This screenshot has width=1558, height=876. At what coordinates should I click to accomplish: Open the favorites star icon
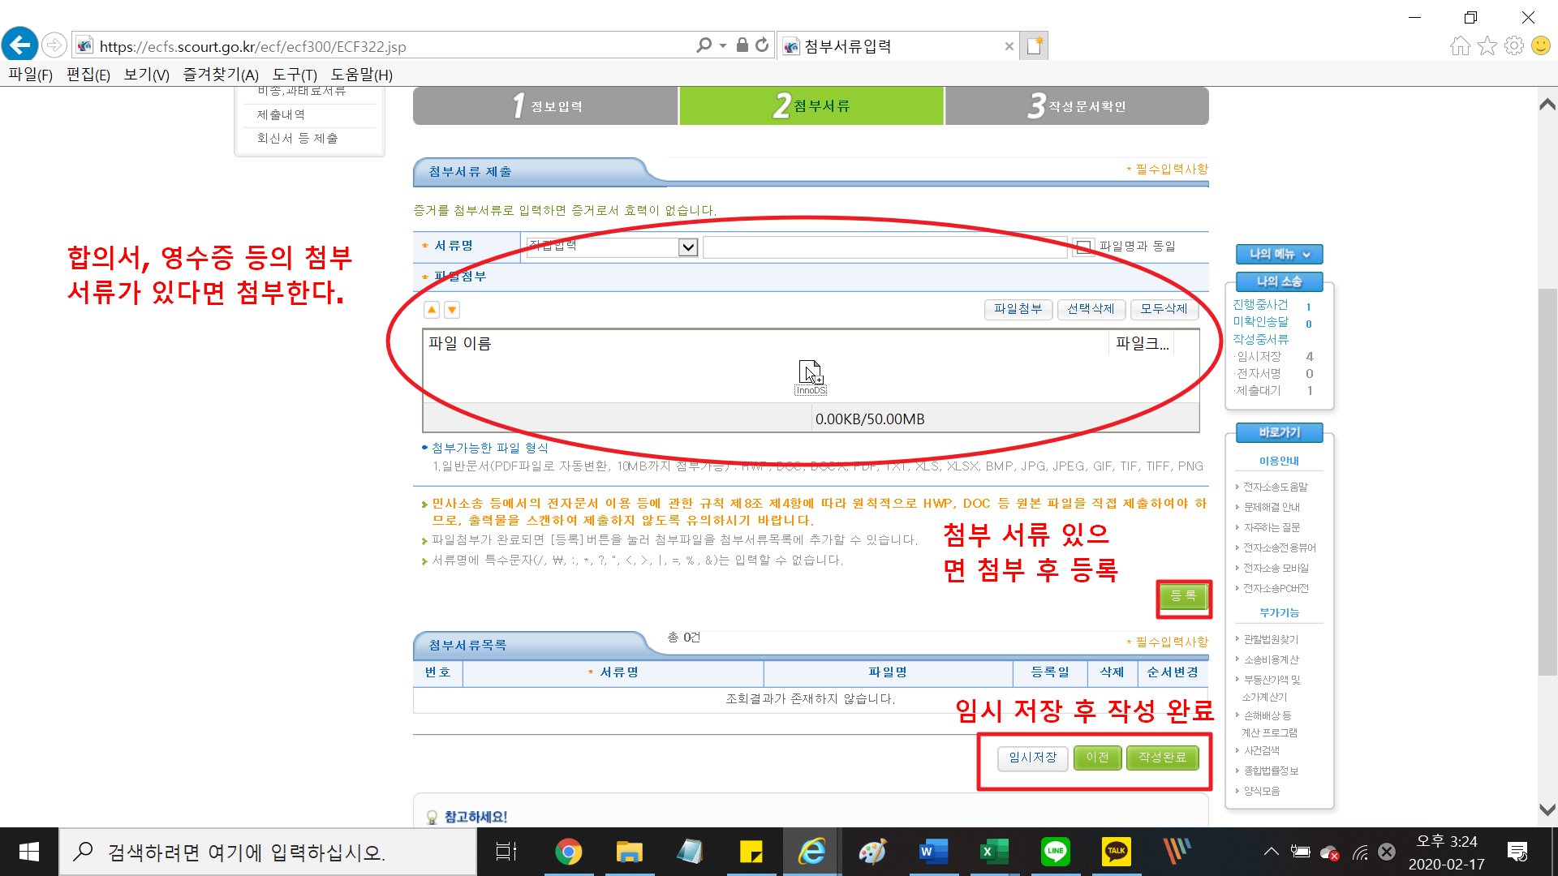[1487, 45]
